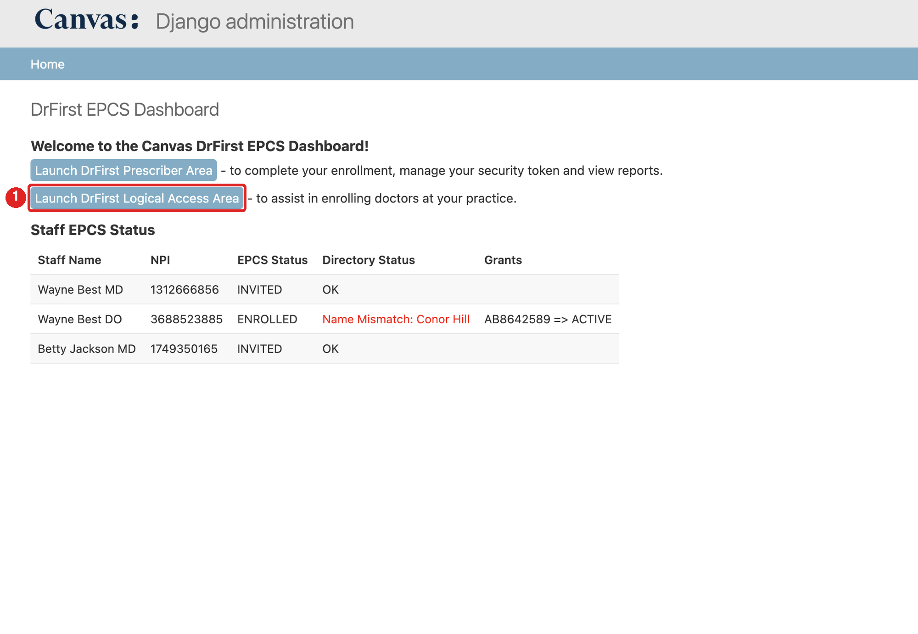Launch DrFirst Logical Access Area
This screenshot has width=918, height=634.
pyautogui.click(x=137, y=198)
